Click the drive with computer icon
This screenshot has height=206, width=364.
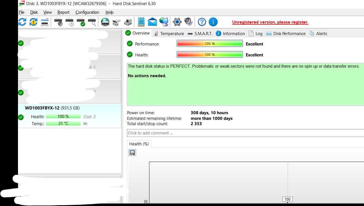pos(128,22)
